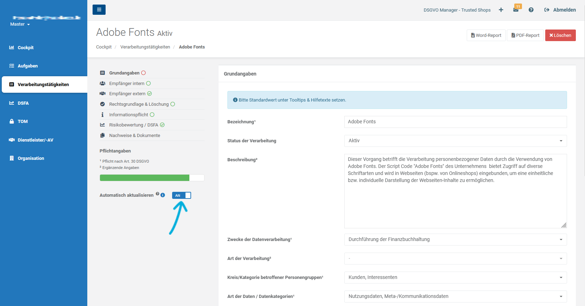Click into the Beschreibung text area
The image size is (585, 306).
[x=455, y=191]
